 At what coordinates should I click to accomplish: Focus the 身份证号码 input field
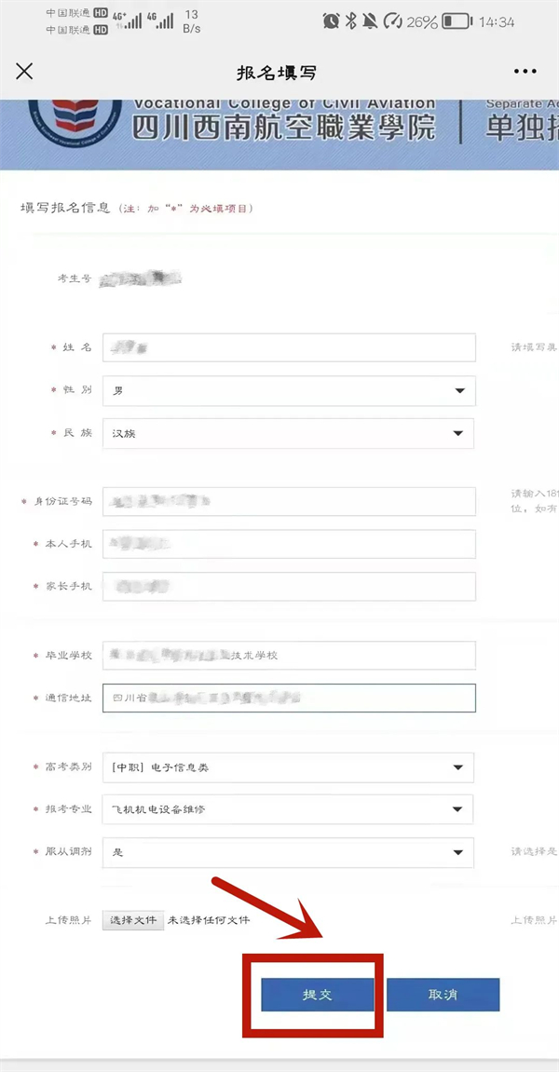click(289, 502)
